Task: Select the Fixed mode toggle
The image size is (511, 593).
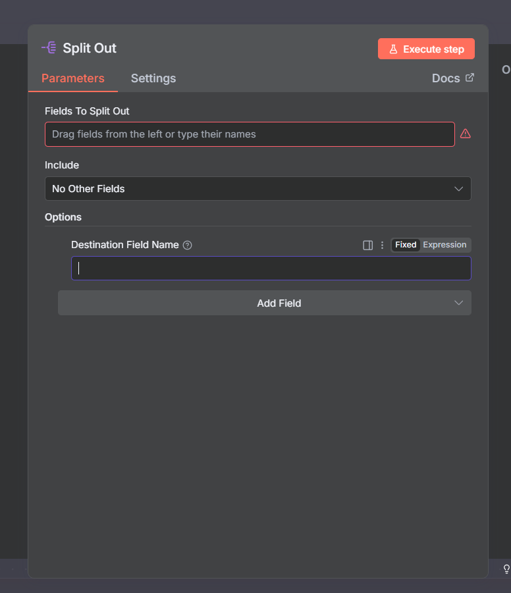Action: pos(406,245)
